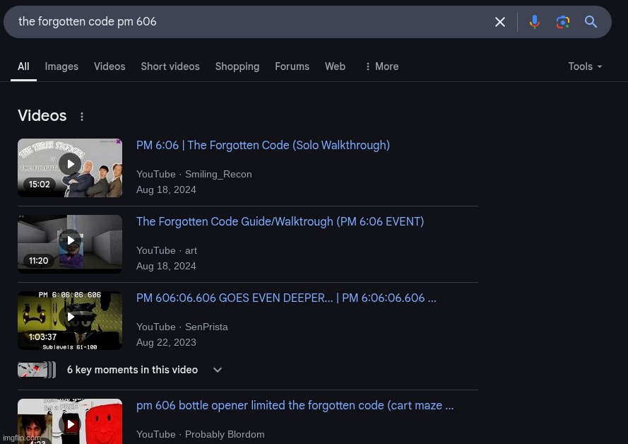The height and width of the screenshot is (444, 628).
Task: Switch to the Images tab
Action: (61, 66)
